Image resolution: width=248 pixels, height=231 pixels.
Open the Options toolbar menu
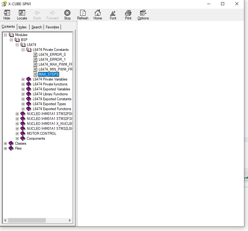[x=143, y=13]
